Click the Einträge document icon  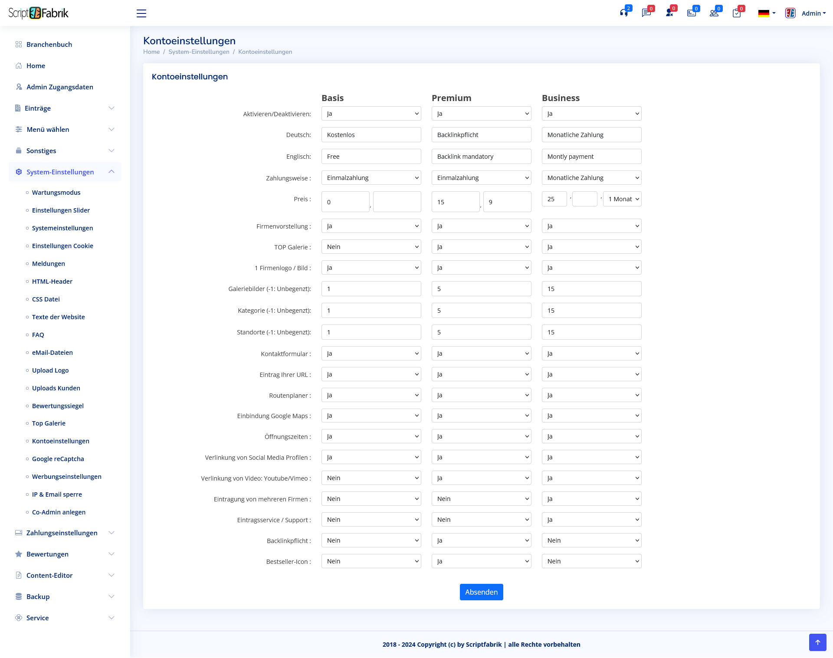point(18,108)
